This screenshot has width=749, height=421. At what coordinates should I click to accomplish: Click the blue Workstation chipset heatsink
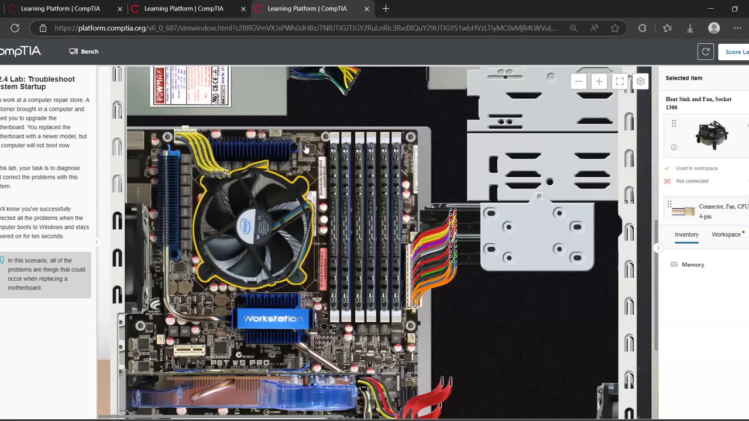272,319
